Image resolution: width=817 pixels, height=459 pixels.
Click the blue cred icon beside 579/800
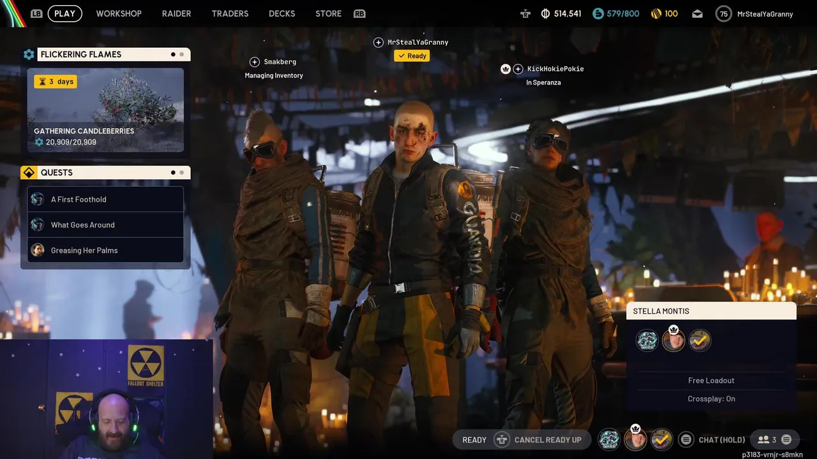[598, 13]
